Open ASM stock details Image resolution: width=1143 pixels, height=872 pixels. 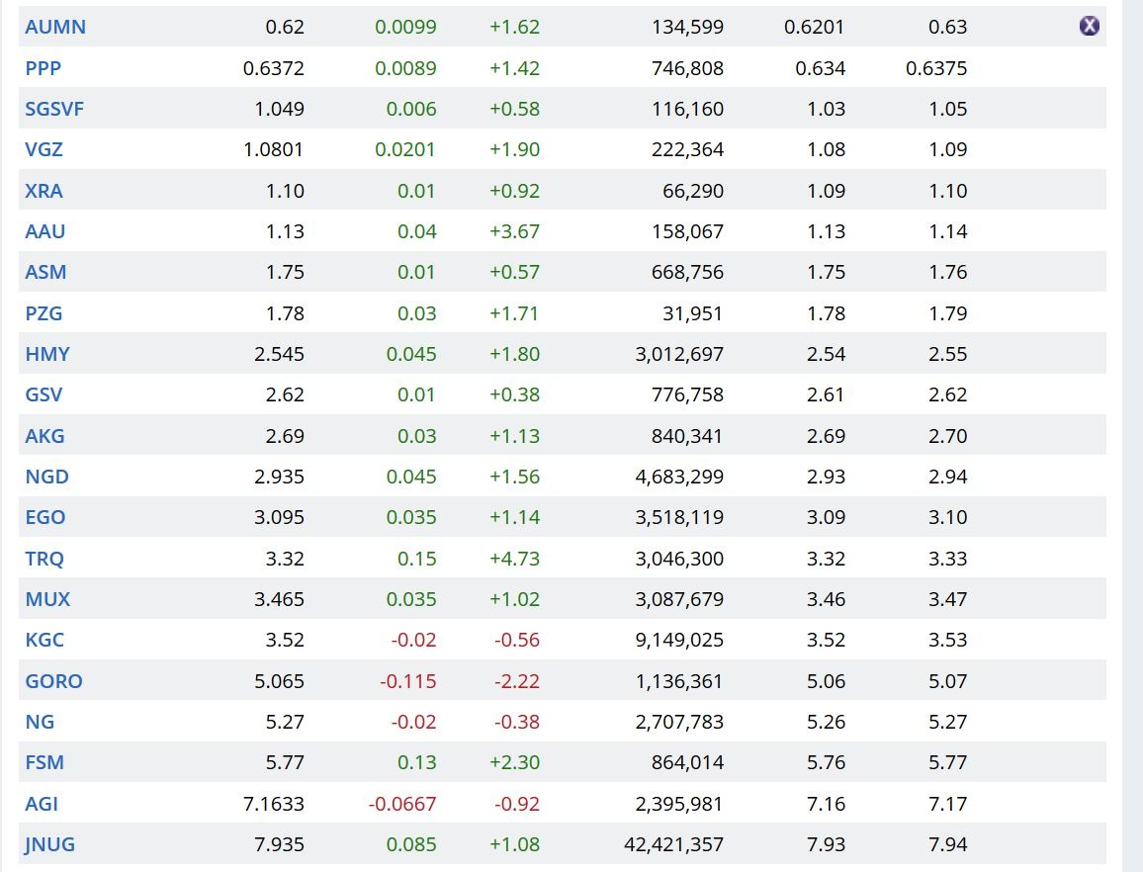tap(45, 272)
